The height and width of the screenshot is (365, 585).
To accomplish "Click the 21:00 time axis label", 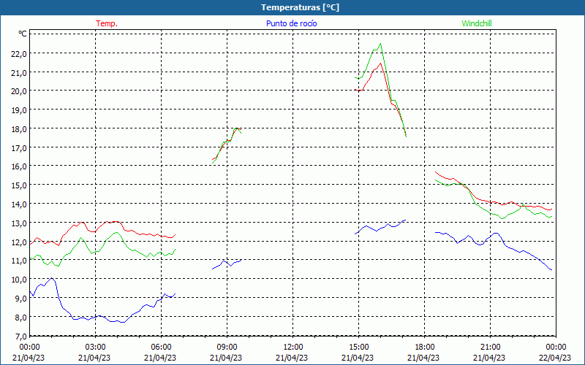I will pos(490,347).
